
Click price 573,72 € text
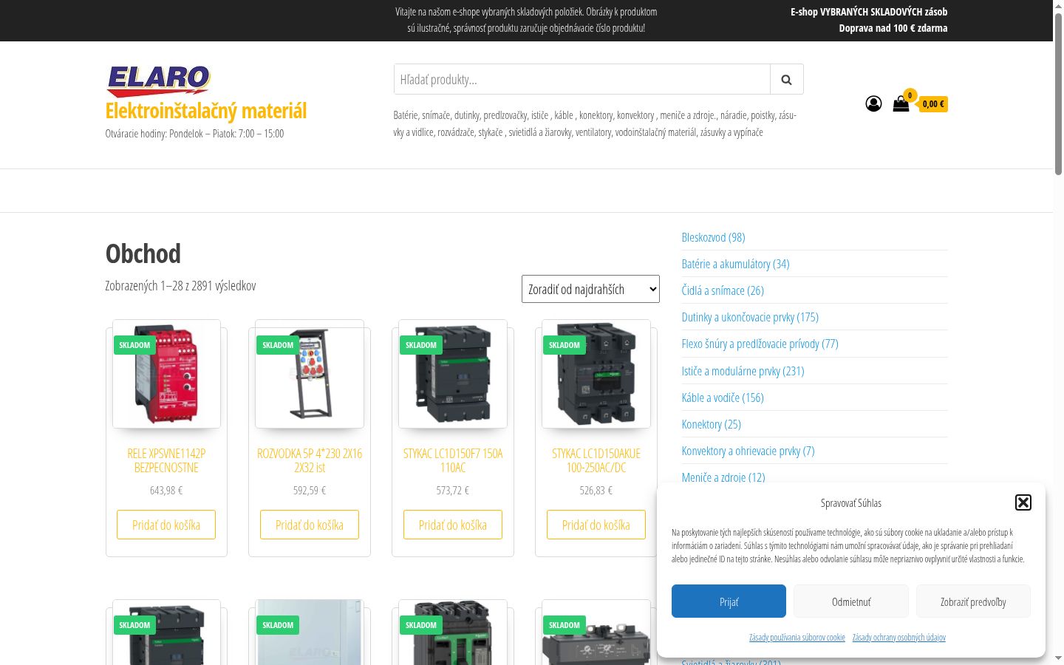[453, 490]
